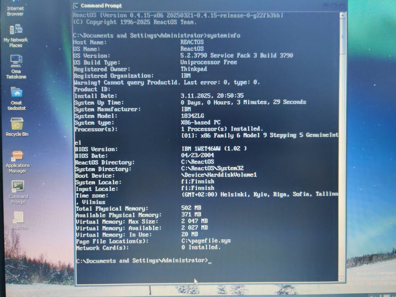
Task: Open My Network Places desktop icon
Action: [x=16, y=35]
